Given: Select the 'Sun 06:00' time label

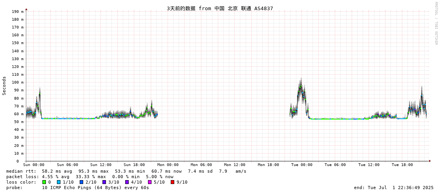Looking at the screenshot, I should point(68,165).
